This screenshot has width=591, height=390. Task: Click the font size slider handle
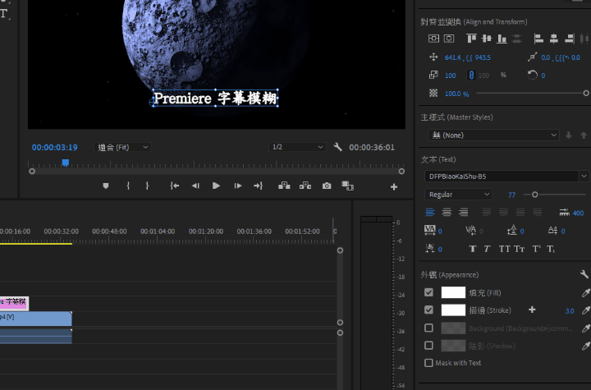[535, 195]
